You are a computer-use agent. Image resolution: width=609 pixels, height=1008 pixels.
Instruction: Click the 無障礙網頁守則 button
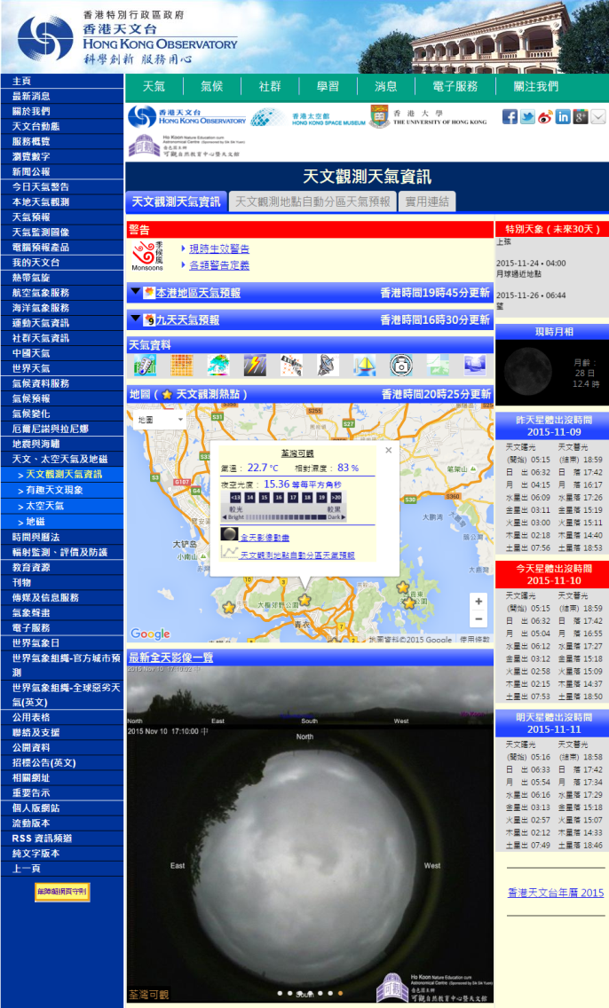[62, 892]
